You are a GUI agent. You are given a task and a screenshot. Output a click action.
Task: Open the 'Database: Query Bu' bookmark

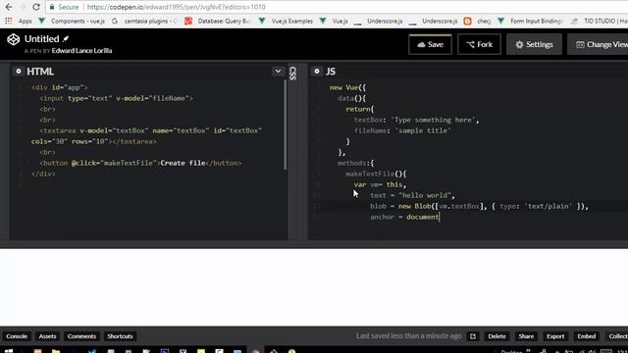pyautogui.click(x=218, y=21)
